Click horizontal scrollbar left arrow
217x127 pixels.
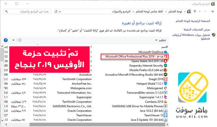point(6,125)
